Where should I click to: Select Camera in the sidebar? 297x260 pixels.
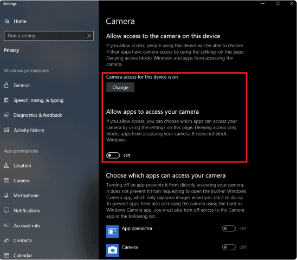coord(21,180)
